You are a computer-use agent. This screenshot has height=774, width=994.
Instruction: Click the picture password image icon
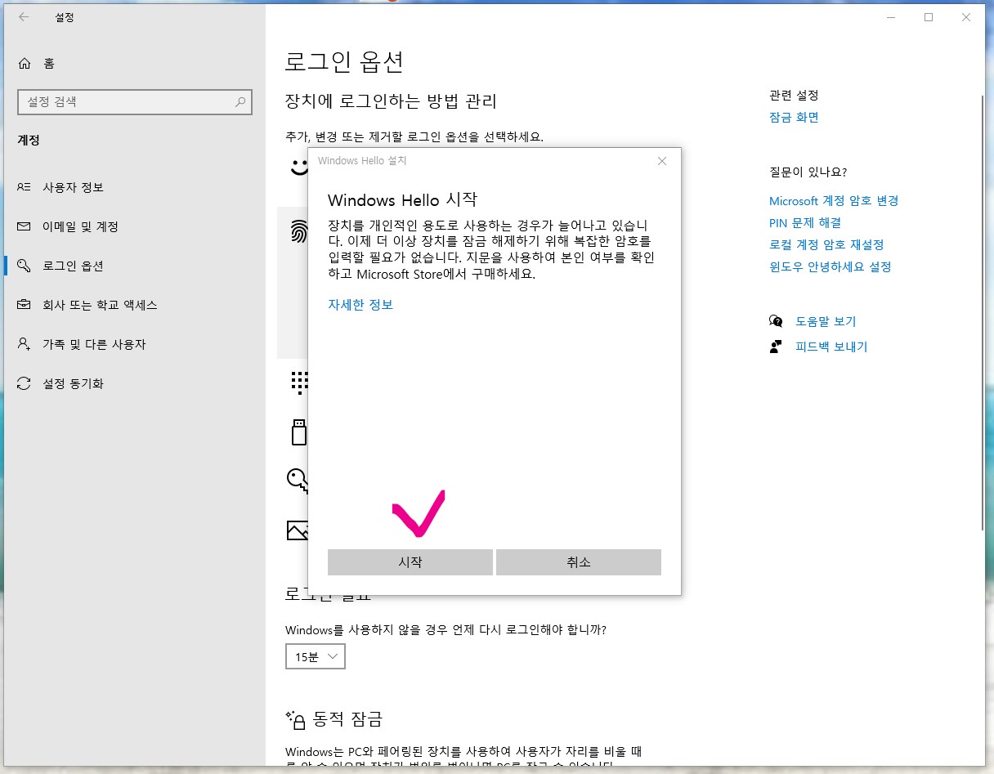pos(297,530)
